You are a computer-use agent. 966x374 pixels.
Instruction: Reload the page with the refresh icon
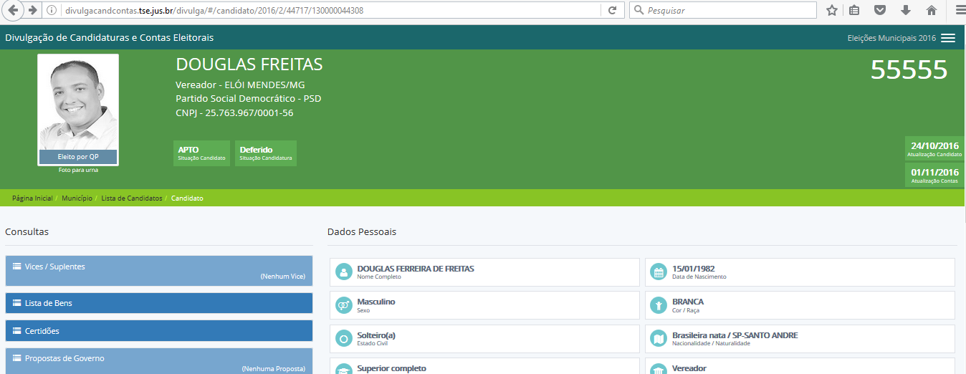tap(612, 10)
